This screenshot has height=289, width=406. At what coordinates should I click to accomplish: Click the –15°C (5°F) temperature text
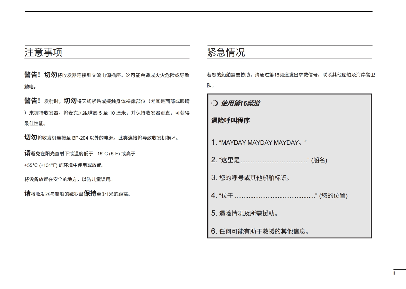[107, 154]
